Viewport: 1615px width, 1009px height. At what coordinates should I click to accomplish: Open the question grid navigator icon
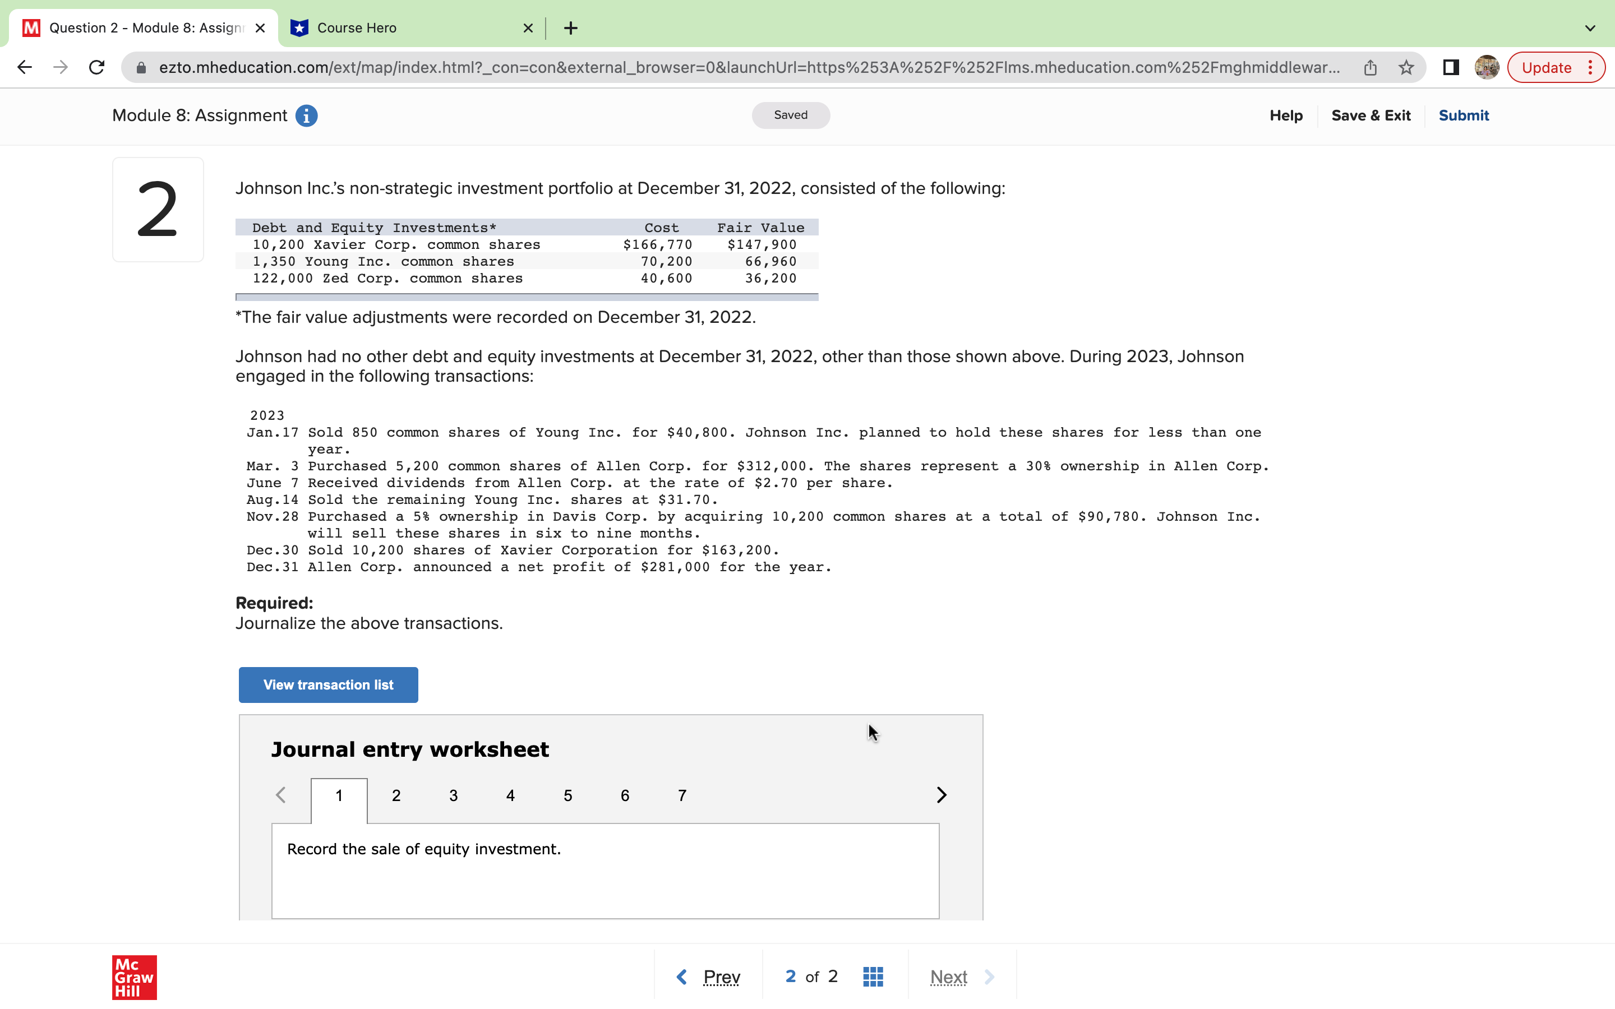coord(873,976)
